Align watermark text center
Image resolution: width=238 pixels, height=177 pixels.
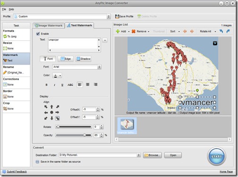pos(88,85)
